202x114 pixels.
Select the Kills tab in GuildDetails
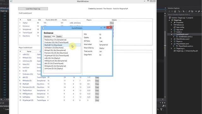[54, 36]
